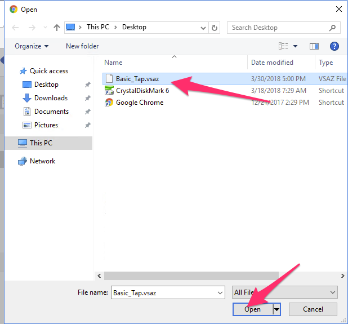The height and width of the screenshot is (324, 348).
Task: Open the All Files type filter dropdown
Action: tap(285, 292)
